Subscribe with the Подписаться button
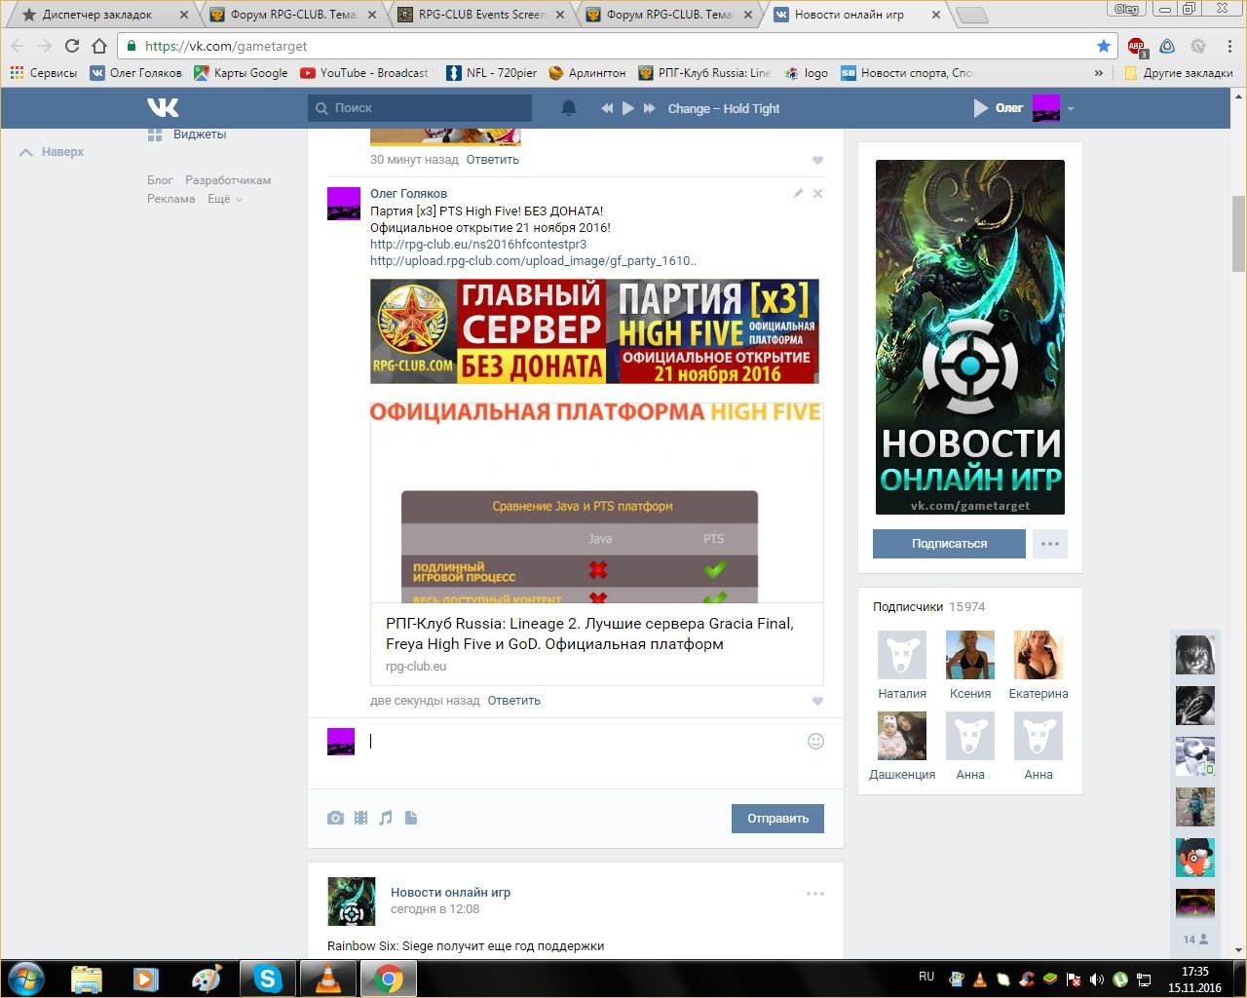This screenshot has height=998, width=1247. click(x=949, y=544)
